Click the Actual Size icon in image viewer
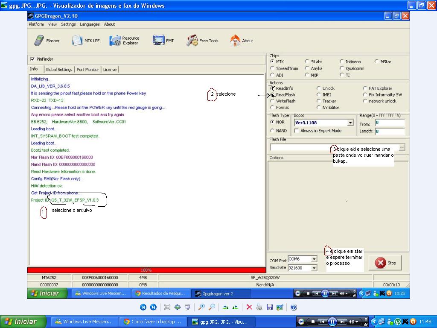 pyautogui.click(x=178, y=307)
